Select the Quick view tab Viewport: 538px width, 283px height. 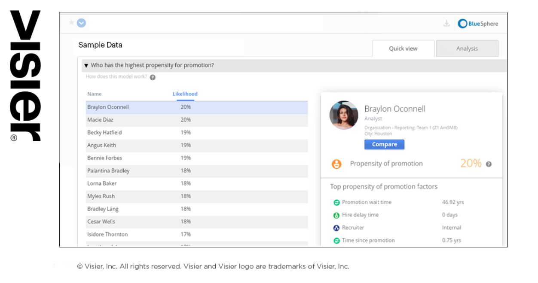coord(403,49)
